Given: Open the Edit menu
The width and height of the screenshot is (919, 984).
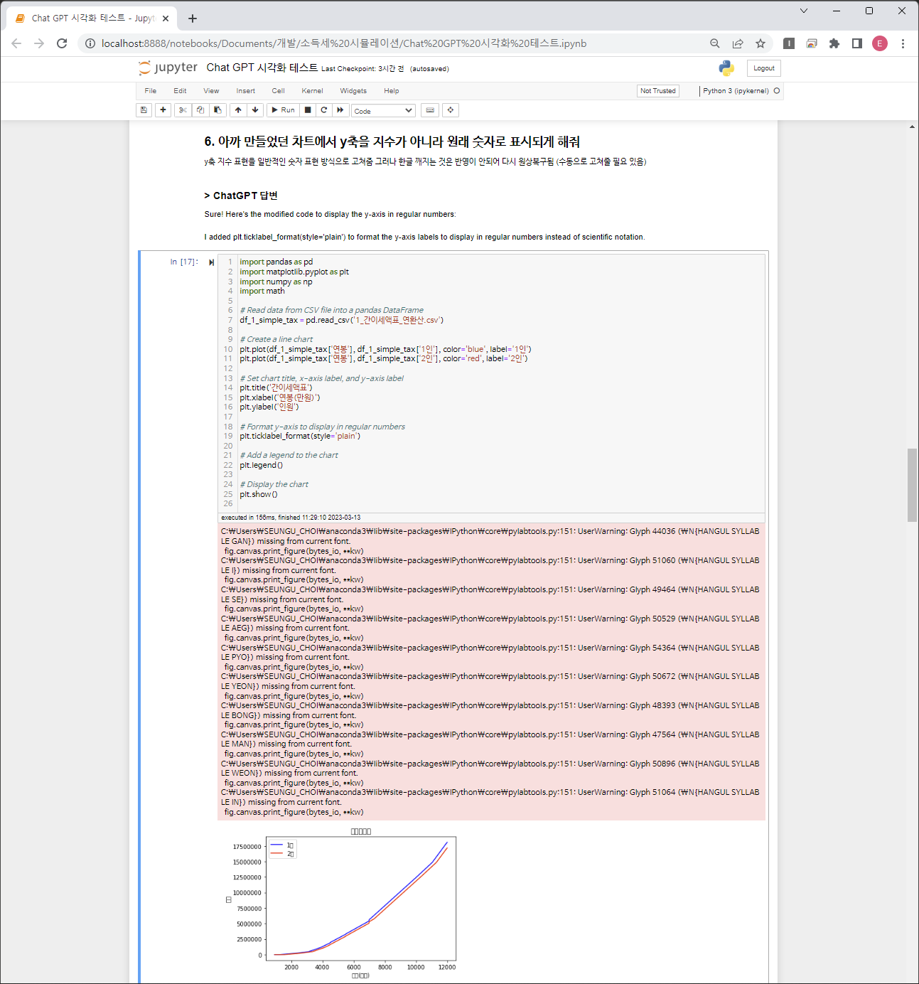Looking at the screenshot, I should 180,91.
